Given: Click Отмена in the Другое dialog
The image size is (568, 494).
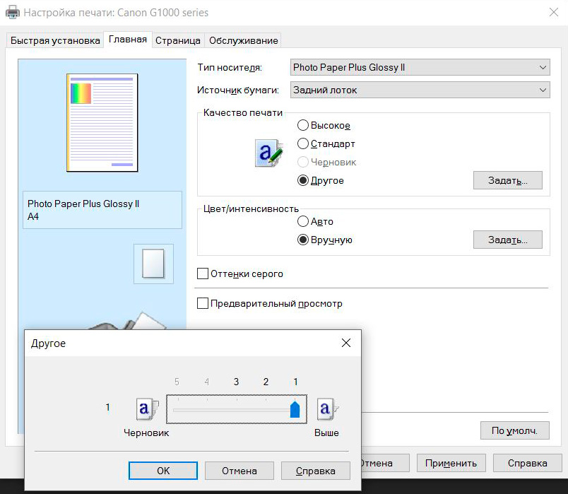Looking at the screenshot, I should tap(239, 471).
